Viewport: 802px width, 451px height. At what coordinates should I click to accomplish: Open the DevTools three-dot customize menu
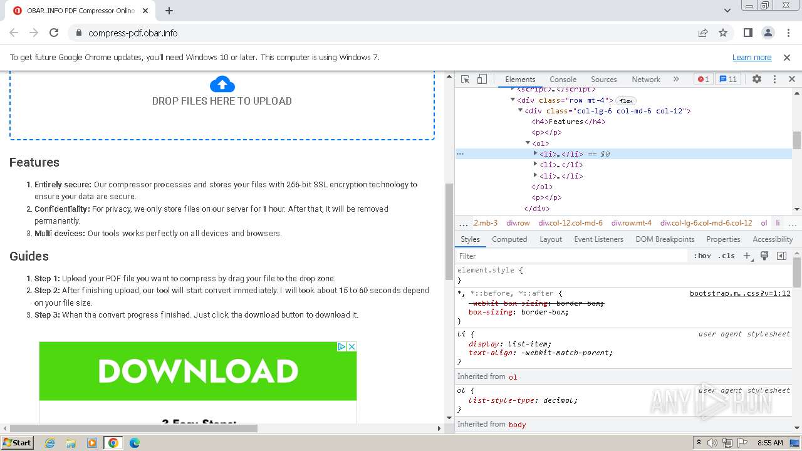tap(774, 80)
